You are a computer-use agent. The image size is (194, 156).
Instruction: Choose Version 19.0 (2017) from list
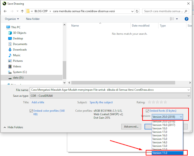pyautogui.click(x=167, y=125)
